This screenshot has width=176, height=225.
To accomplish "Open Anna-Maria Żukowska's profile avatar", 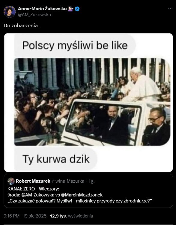I will [10, 12].
